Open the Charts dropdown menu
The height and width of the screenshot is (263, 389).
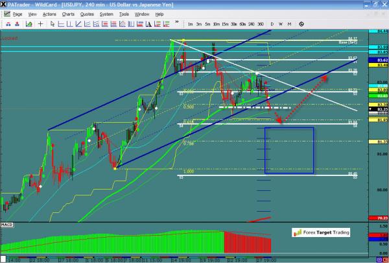click(x=67, y=13)
